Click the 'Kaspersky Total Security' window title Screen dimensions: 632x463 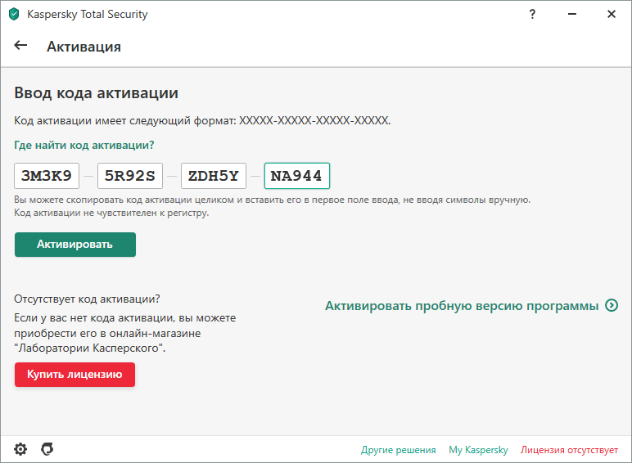coord(88,14)
